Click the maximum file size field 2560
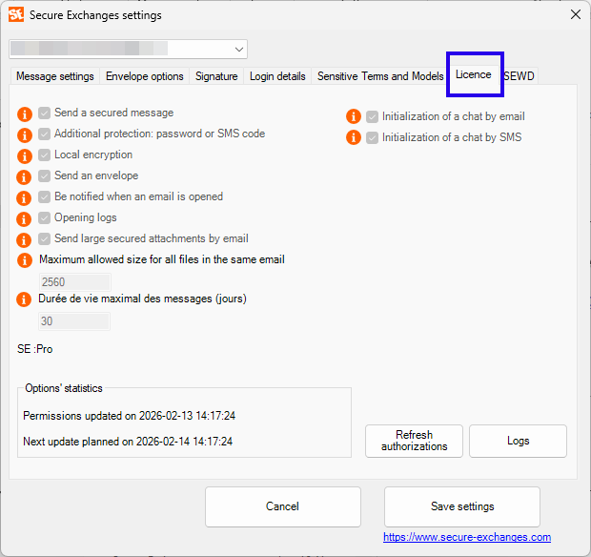 click(74, 282)
